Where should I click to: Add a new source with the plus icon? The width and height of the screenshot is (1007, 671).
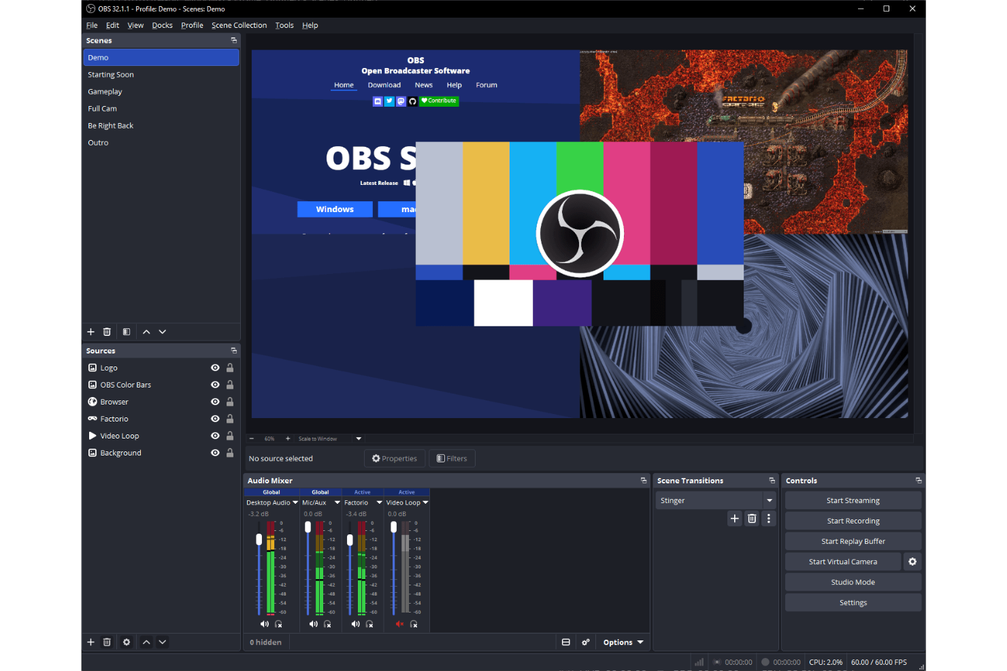[90, 642]
